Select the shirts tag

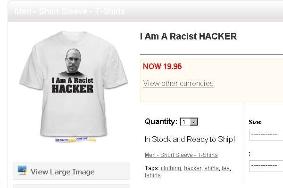[211, 168]
